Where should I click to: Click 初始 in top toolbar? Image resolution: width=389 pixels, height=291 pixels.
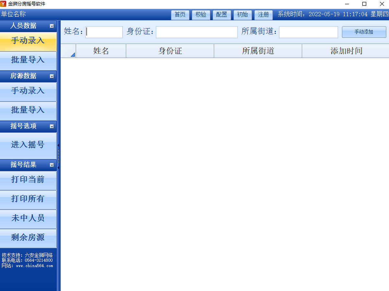[x=242, y=15]
